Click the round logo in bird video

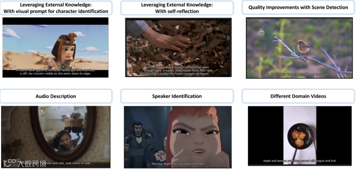261,32
